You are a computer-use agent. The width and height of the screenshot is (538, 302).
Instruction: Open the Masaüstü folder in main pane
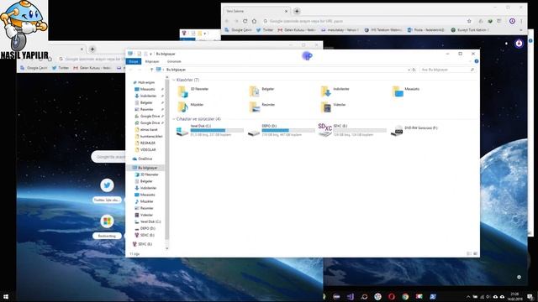(x=406, y=91)
